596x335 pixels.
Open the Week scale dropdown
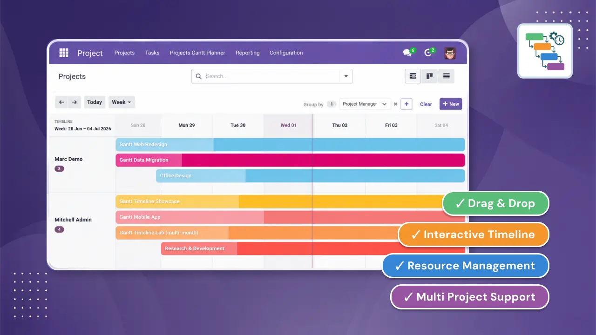122,102
